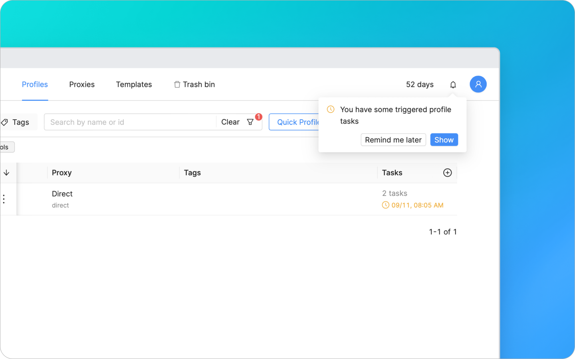Switch to the Proxies tab
The image size is (575, 359).
(x=82, y=84)
